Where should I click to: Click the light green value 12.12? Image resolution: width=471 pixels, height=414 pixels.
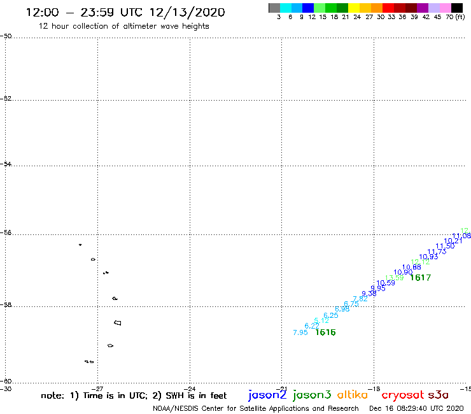(420, 262)
